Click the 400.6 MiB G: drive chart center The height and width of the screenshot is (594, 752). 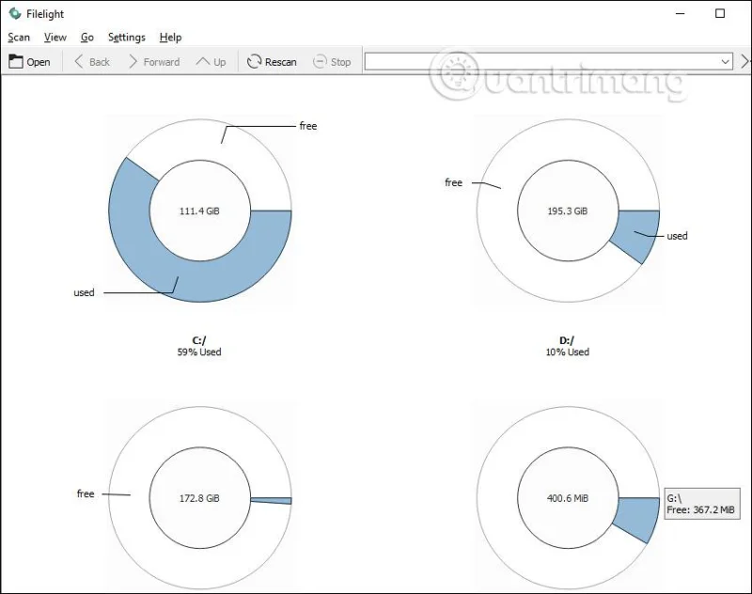coord(568,498)
